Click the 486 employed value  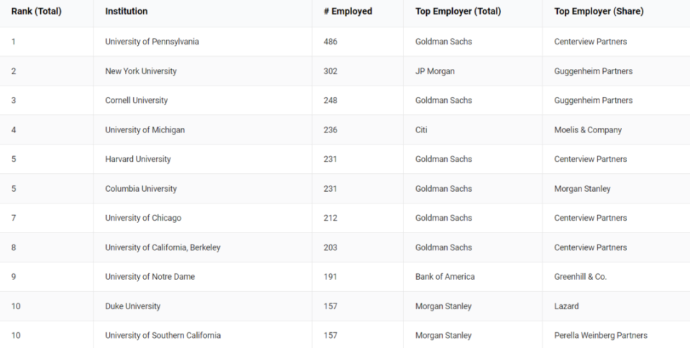tap(331, 42)
